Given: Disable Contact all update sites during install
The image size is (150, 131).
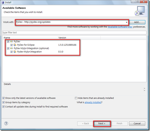Looking at the screenshot, I should pos(4,107).
